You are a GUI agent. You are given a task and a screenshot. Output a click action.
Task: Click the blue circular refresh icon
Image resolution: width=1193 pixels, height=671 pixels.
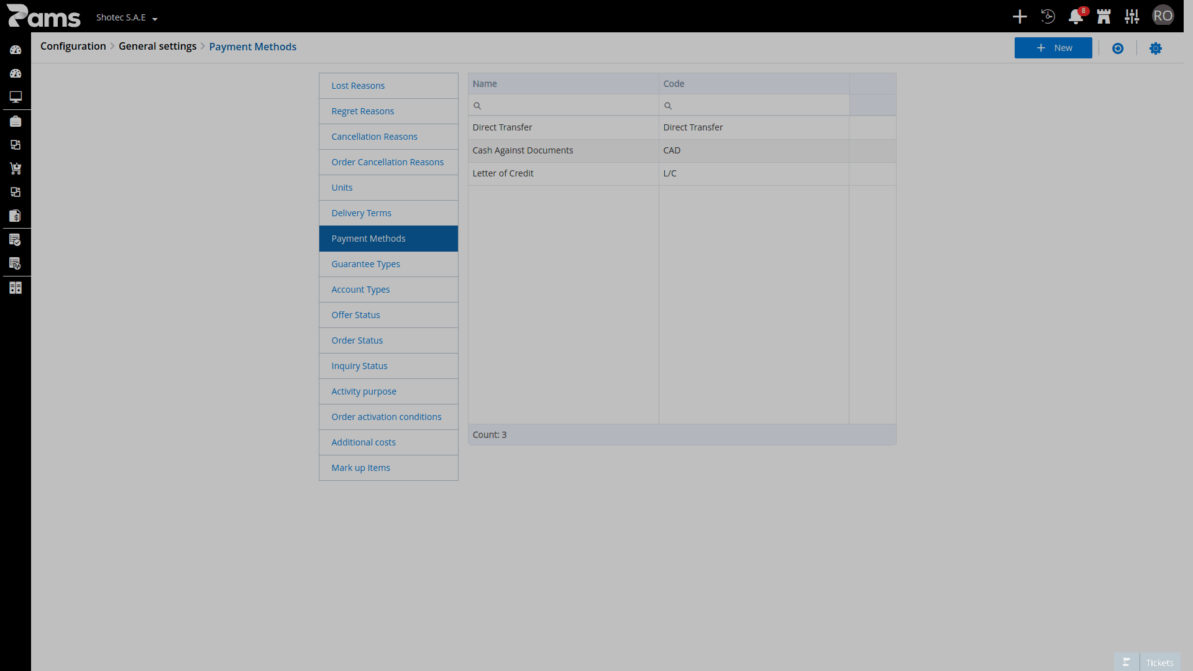pyautogui.click(x=1118, y=48)
